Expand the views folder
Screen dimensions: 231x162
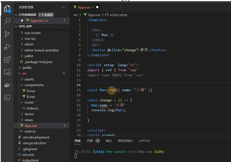point(22,120)
